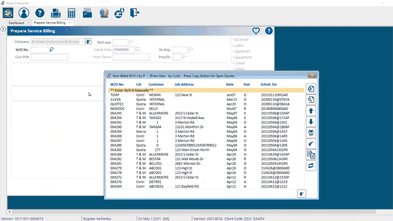Viewport: 393px width, 221px height.
Task: Click the printer icon in toolbar
Action: pos(56,13)
